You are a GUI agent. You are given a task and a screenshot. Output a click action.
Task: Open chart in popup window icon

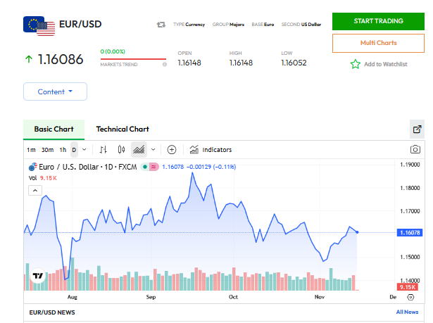(417, 129)
